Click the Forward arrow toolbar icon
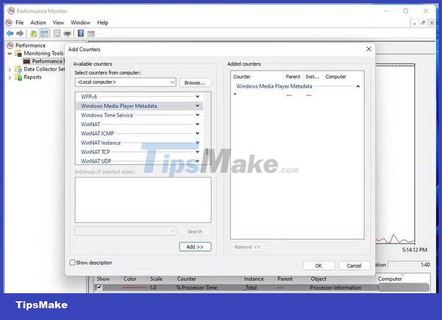 [x=20, y=33]
